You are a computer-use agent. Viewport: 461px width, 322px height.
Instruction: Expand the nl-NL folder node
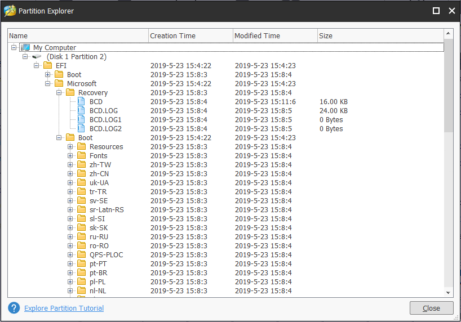tap(70, 290)
